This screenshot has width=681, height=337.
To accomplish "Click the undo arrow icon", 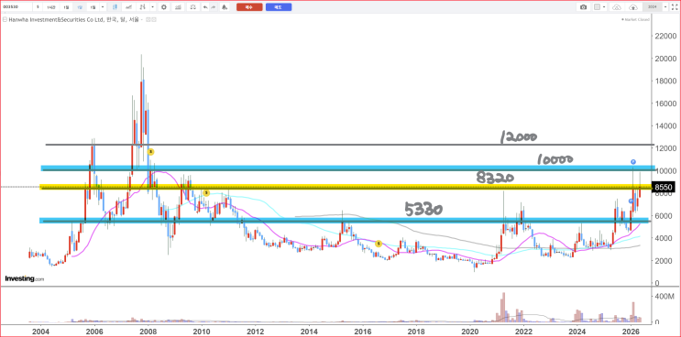I will click(x=205, y=7).
